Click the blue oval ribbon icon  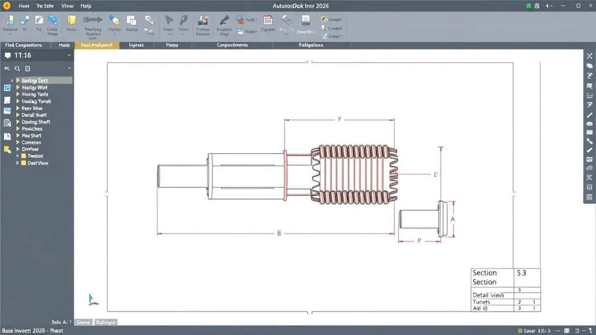pyautogui.click(x=53, y=20)
